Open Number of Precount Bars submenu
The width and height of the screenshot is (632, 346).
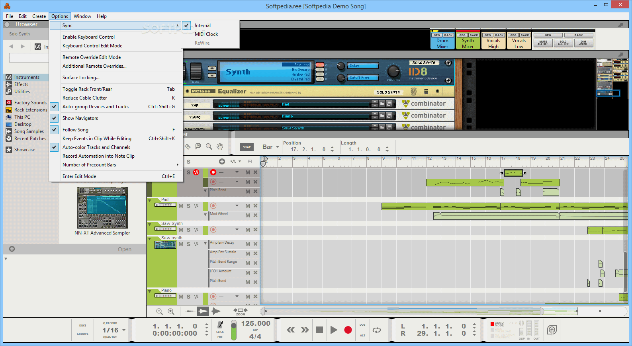point(116,165)
